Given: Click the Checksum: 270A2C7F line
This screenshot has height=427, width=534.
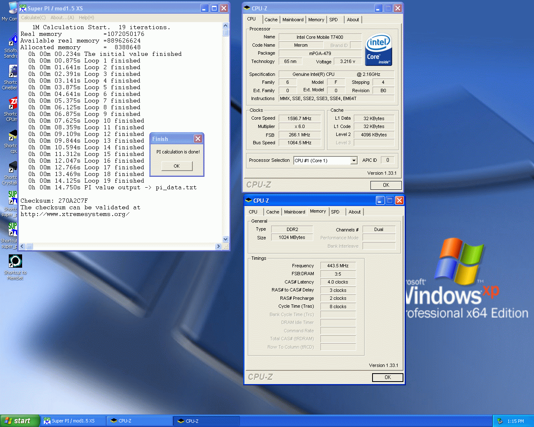Looking at the screenshot, I should pyautogui.click(x=54, y=201).
